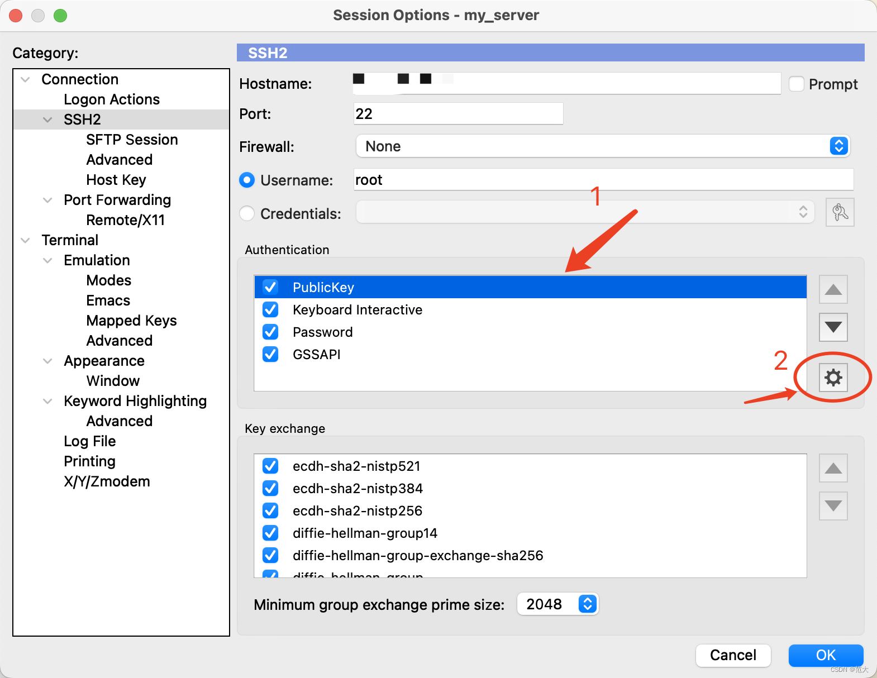Select Logon Actions category
Screen dimensions: 877x678
[112, 99]
